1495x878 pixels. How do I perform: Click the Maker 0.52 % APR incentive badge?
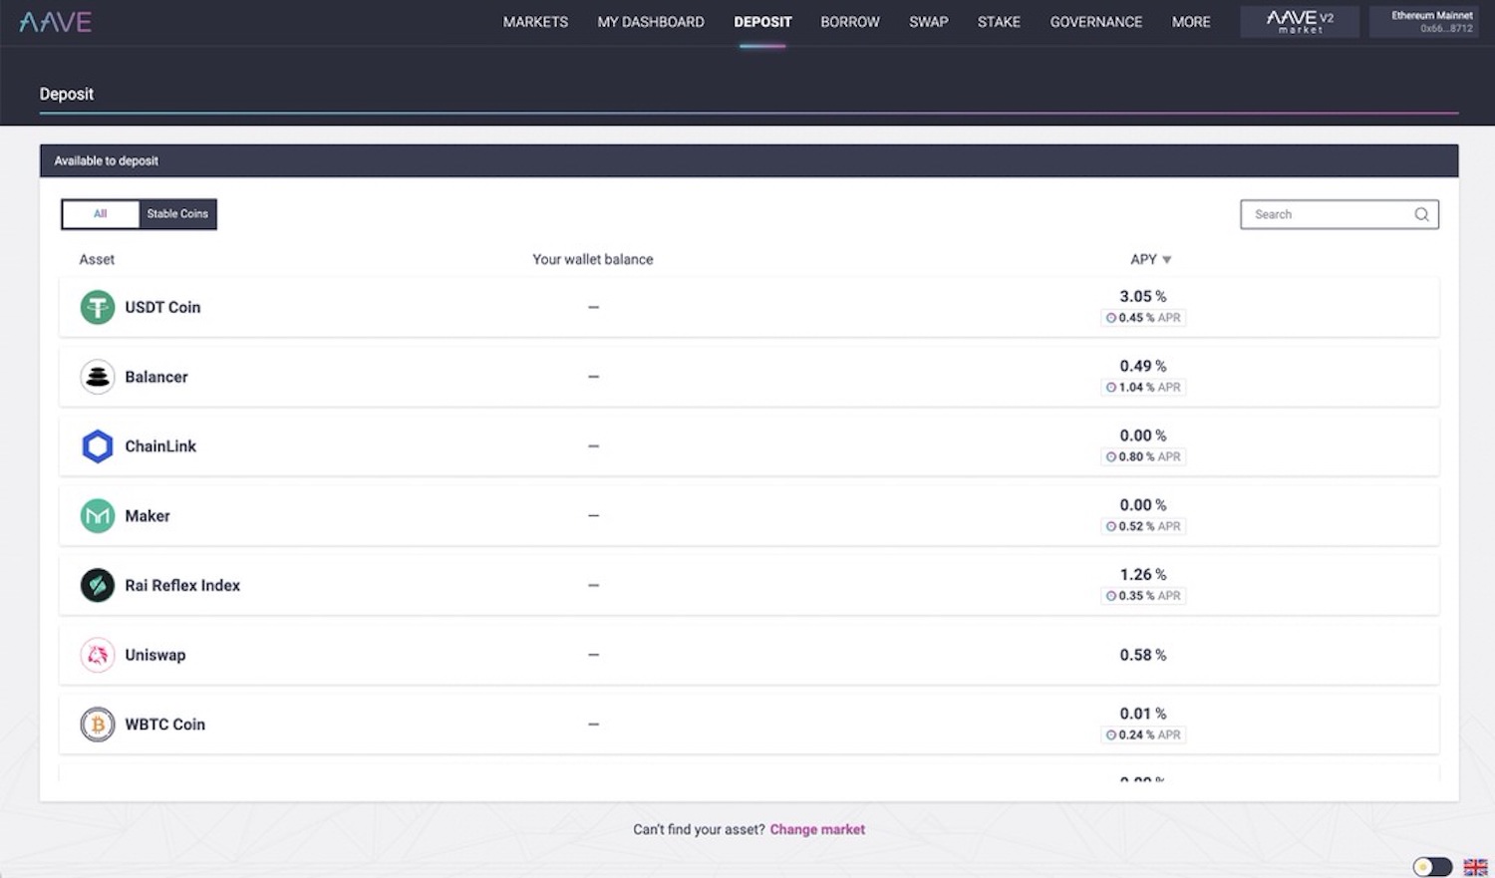tap(1143, 526)
